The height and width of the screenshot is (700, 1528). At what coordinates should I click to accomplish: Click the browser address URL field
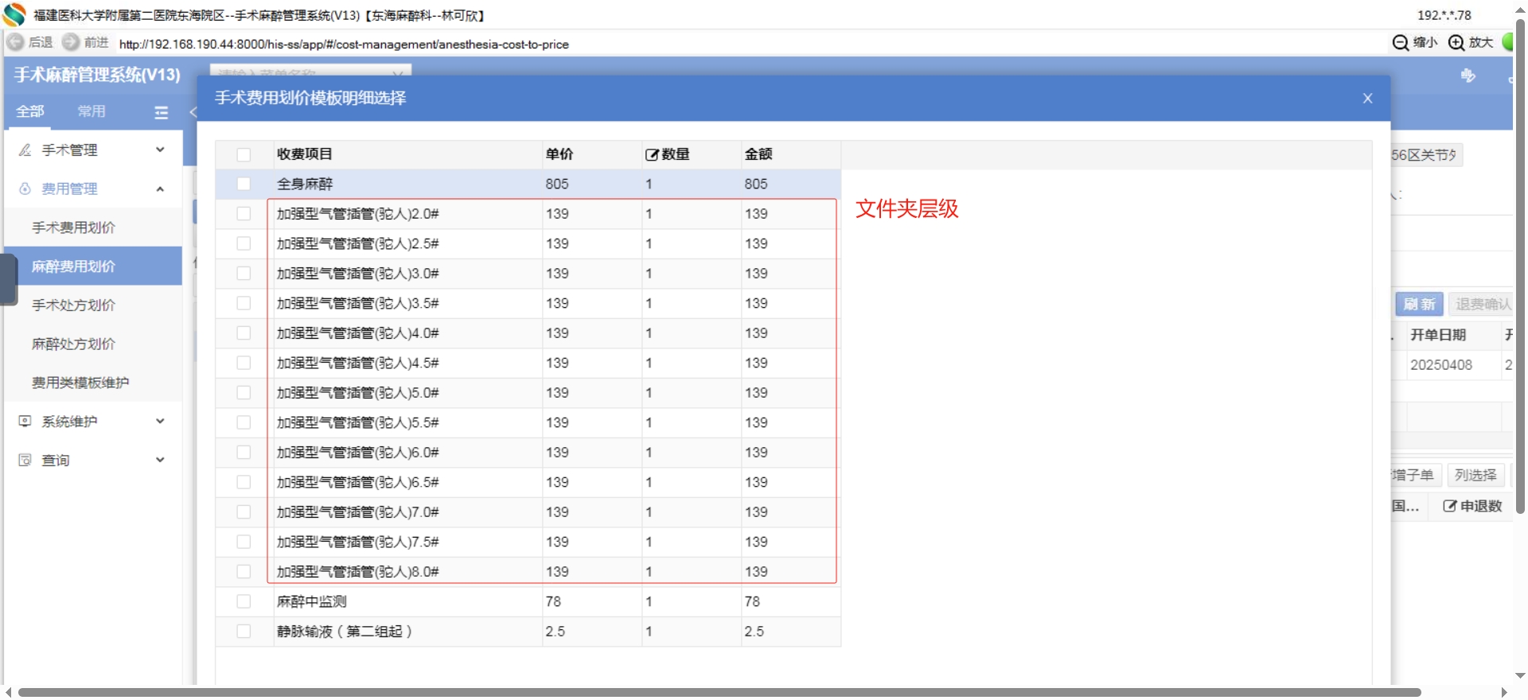coord(344,45)
